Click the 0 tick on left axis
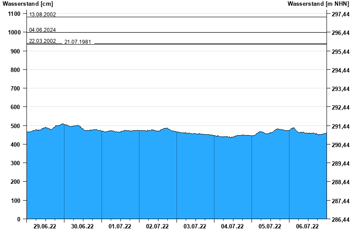The image size is (353, 243). coord(19,219)
